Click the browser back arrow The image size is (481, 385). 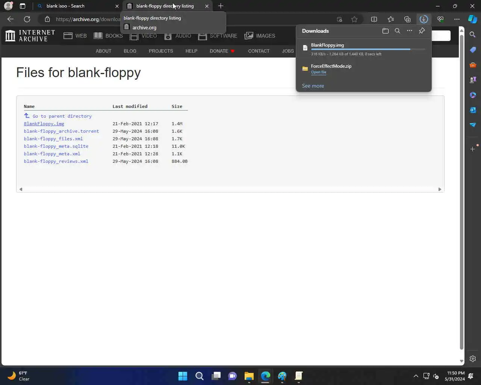pos(11,19)
